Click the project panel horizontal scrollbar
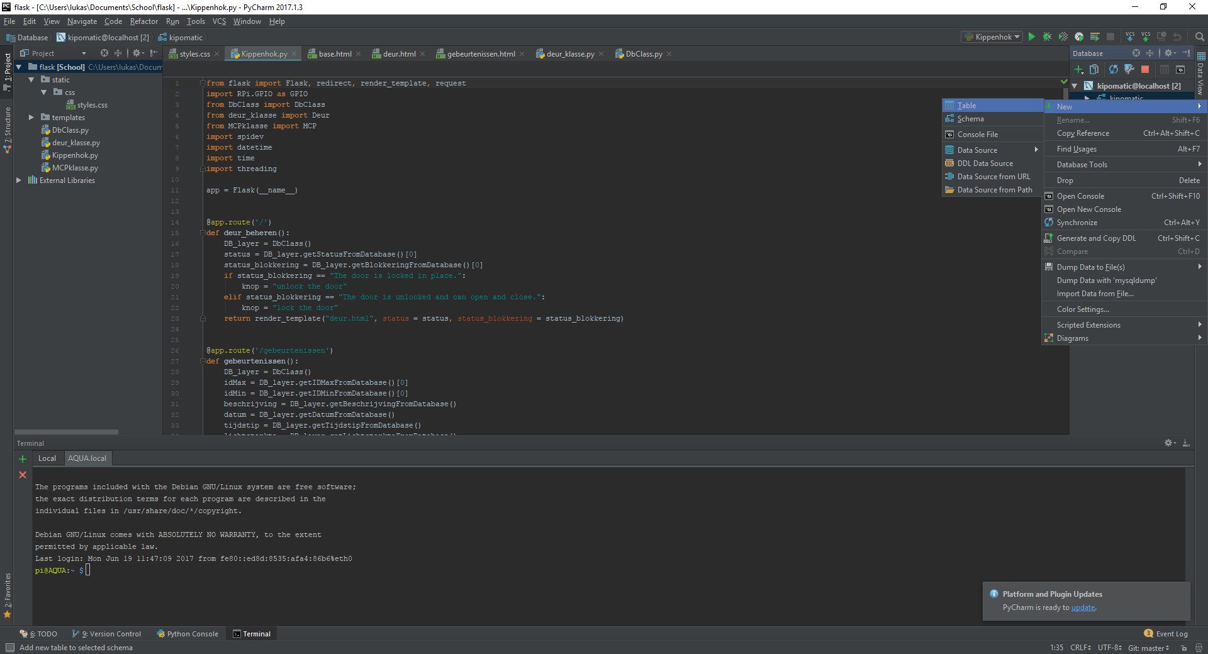Image resolution: width=1208 pixels, height=654 pixels. click(66, 432)
